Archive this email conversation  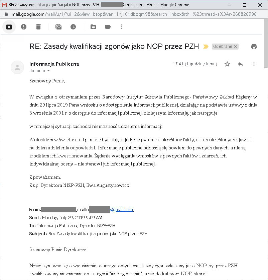pyautogui.click(x=9, y=27)
